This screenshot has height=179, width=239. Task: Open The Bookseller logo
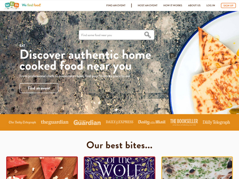click(184, 122)
